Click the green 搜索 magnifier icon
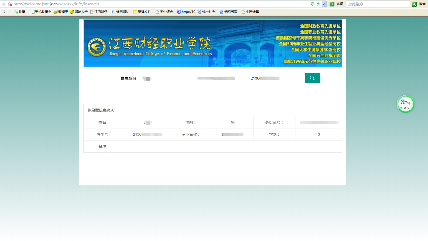 coord(414,4)
